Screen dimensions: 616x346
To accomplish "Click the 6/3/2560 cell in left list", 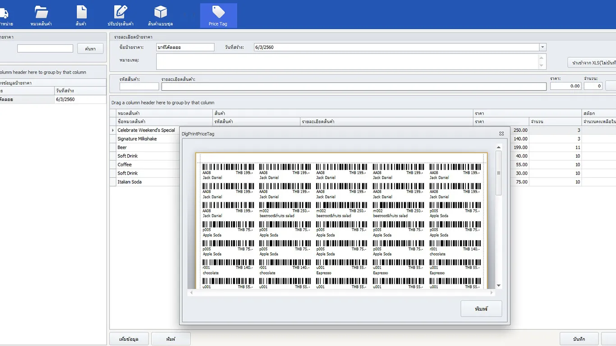I will (x=80, y=99).
